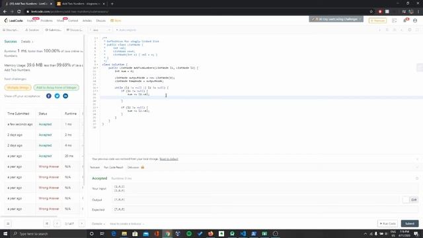
Task: Collapse code fold arrow at while loop line
Action: [97, 88]
